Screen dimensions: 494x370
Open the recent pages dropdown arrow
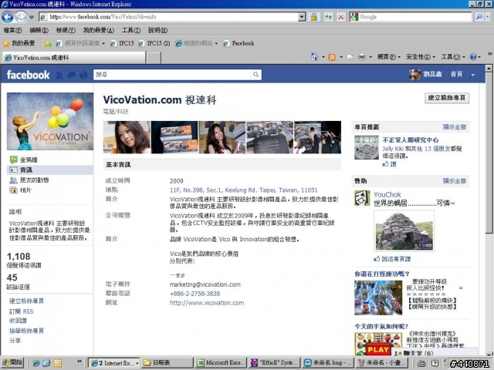point(32,17)
